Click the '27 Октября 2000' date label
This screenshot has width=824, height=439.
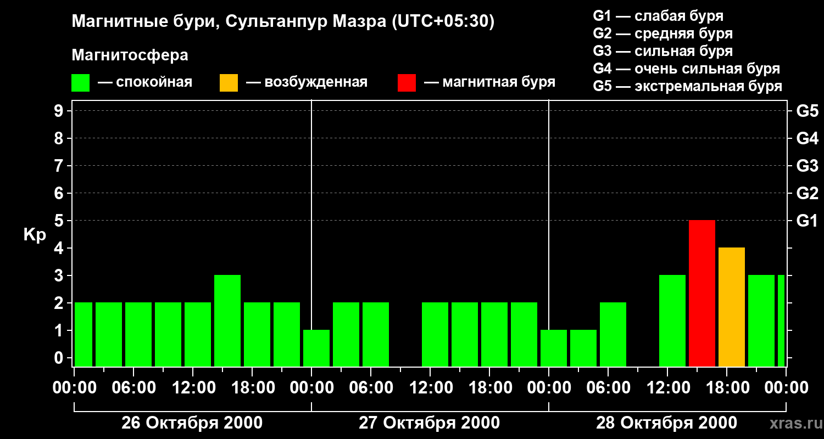pyautogui.click(x=429, y=423)
